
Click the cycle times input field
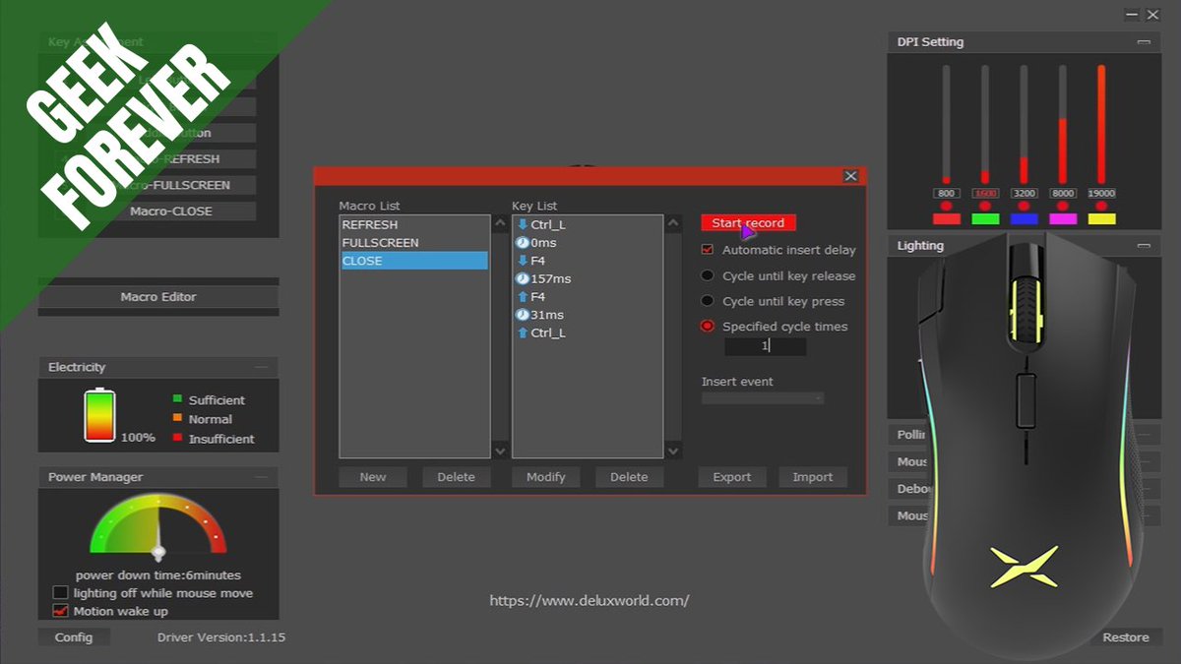766,346
